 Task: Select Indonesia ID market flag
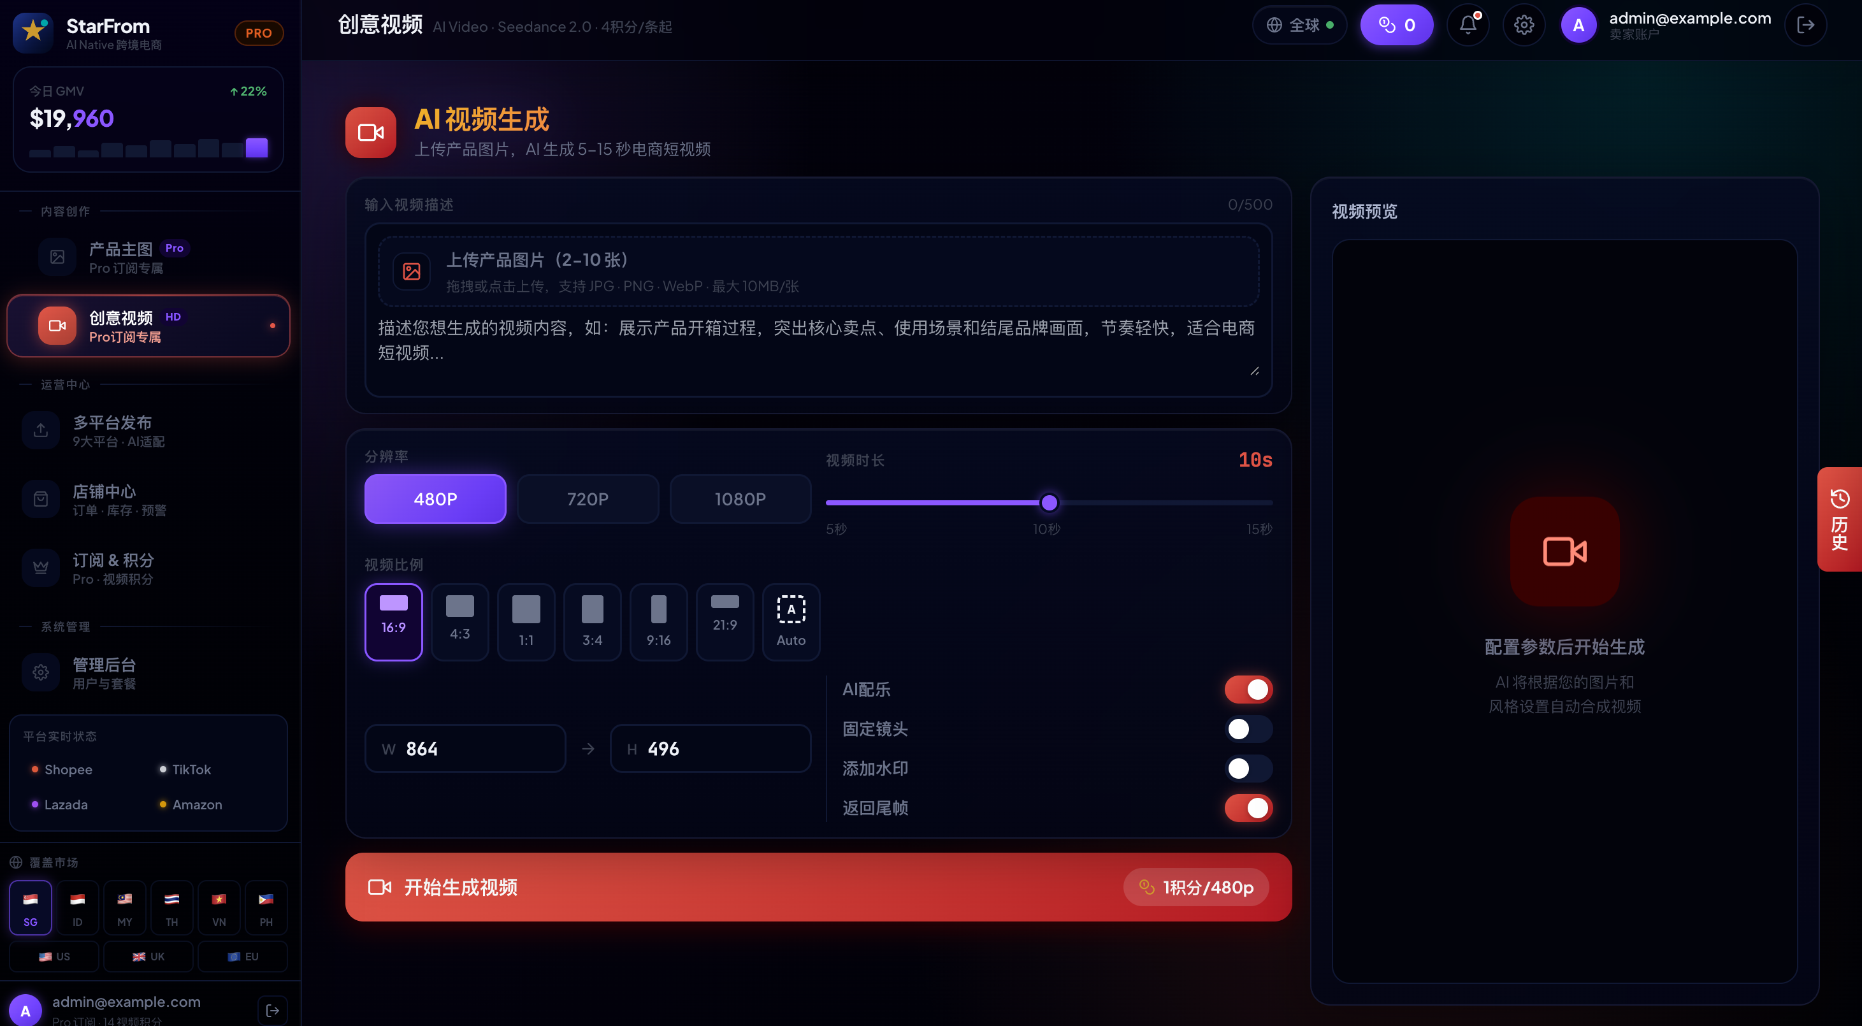click(x=77, y=907)
